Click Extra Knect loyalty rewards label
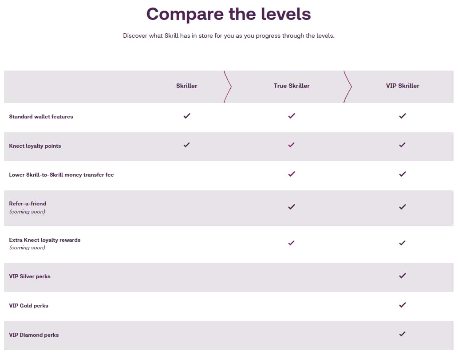This screenshot has width=462, height=355. pyautogui.click(x=45, y=240)
